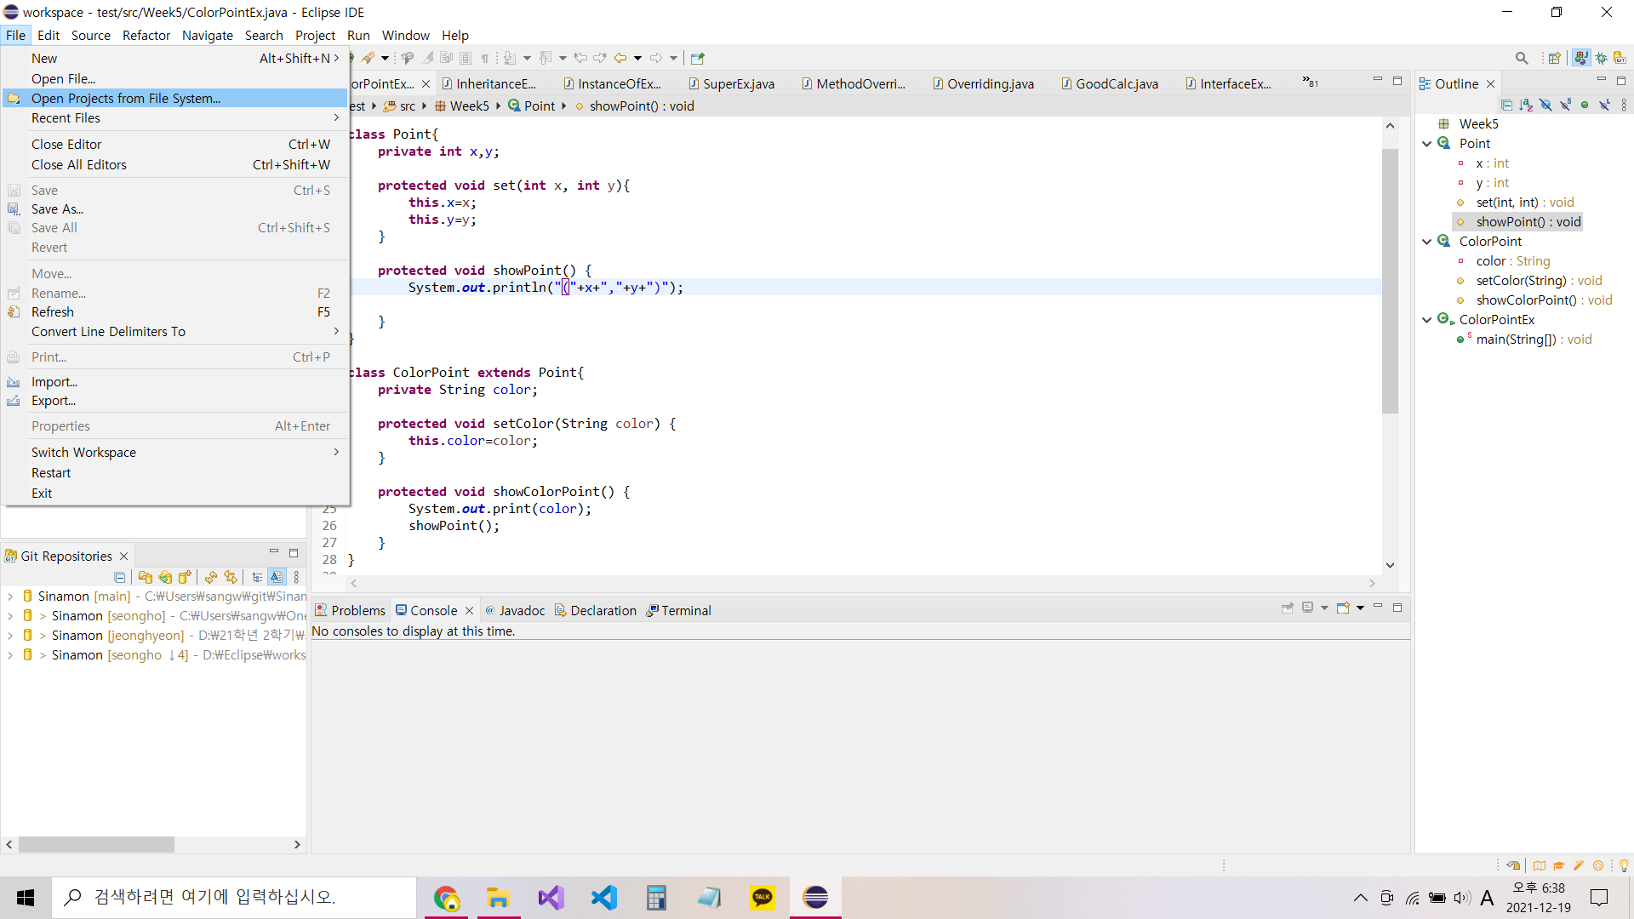Refresh Git Repositories view icon

211,577
